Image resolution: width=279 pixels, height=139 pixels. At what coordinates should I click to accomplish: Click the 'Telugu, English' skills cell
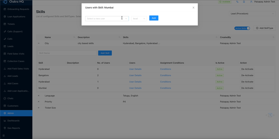pos(130,96)
